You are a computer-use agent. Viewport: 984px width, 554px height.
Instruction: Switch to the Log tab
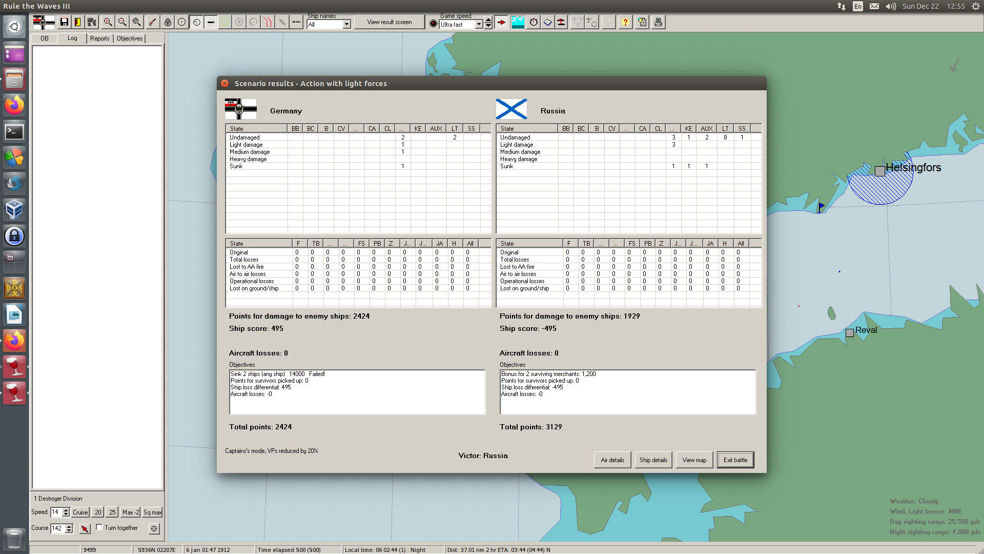(x=72, y=38)
